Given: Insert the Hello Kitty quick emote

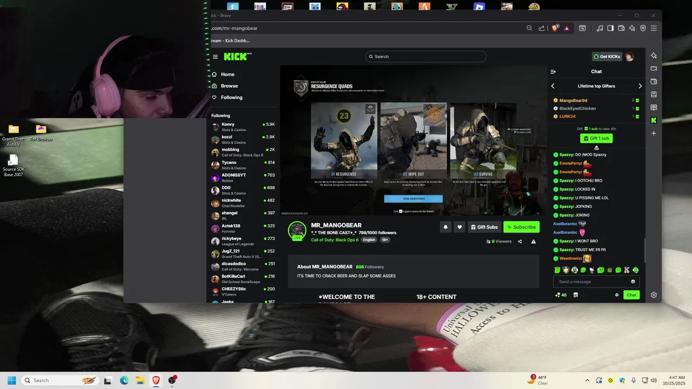Looking at the screenshot, I should coord(592,270).
